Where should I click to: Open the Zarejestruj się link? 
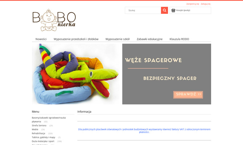pyautogui.click(x=193, y=4)
